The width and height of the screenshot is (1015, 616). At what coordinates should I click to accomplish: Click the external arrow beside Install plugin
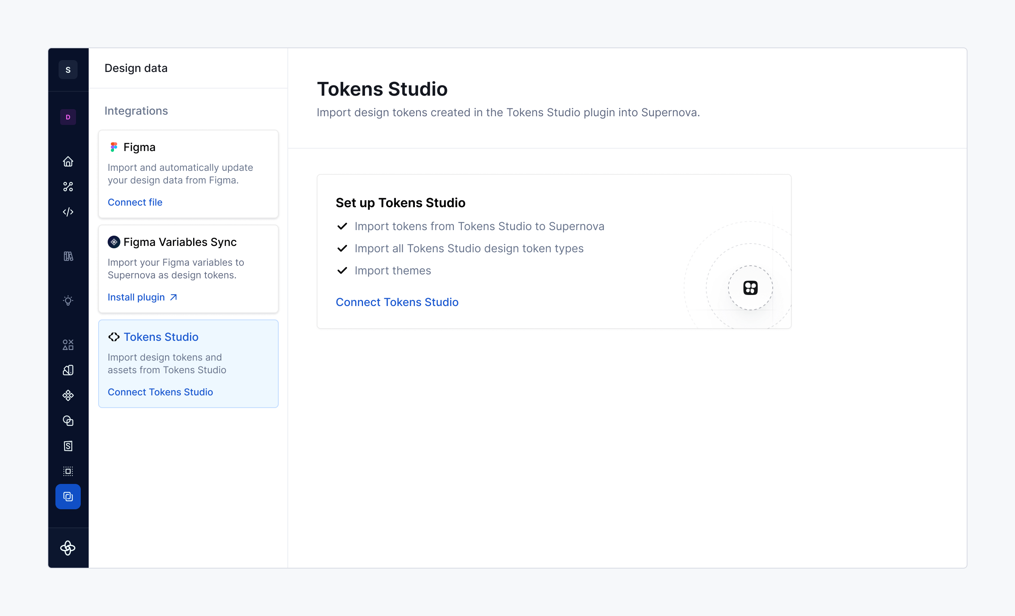(173, 297)
